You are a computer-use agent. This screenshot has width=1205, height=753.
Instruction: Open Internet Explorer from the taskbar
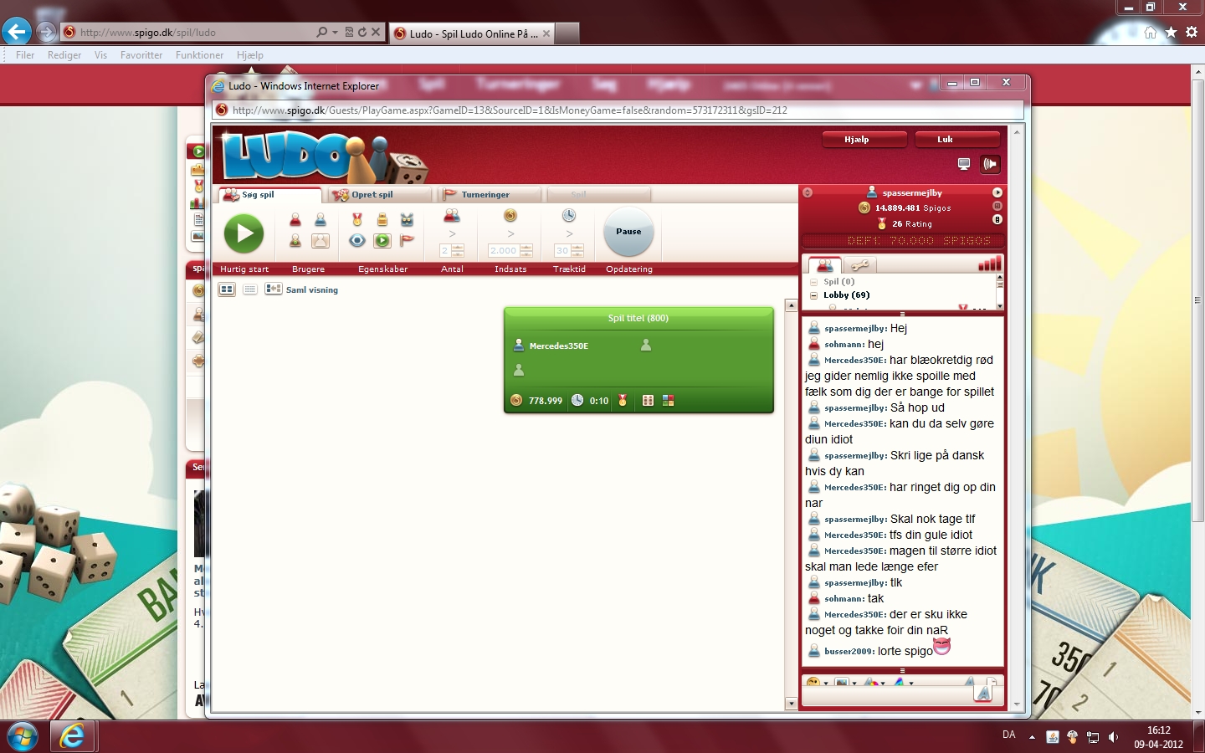point(73,736)
